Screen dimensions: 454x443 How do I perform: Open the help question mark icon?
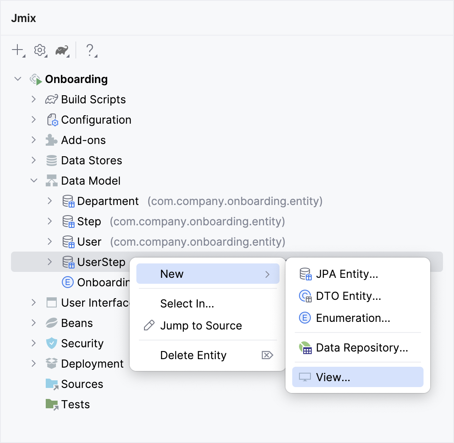(89, 50)
